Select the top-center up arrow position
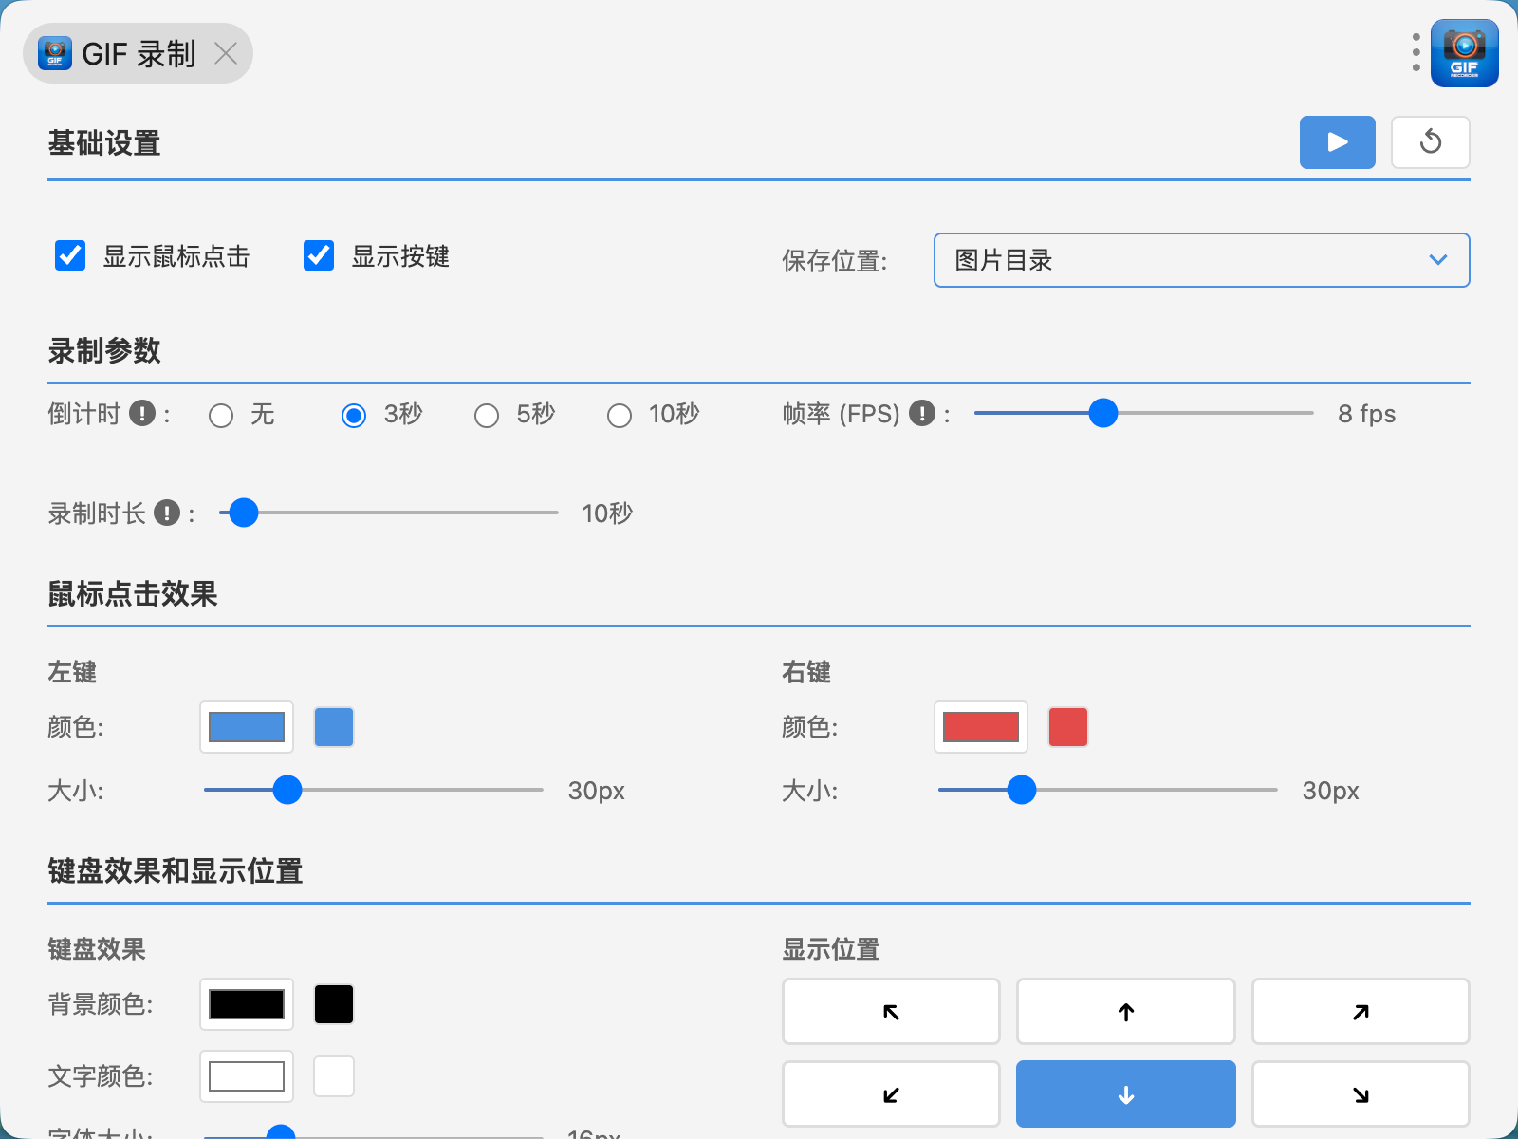The width and height of the screenshot is (1518, 1139). [x=1125, y=1012]
